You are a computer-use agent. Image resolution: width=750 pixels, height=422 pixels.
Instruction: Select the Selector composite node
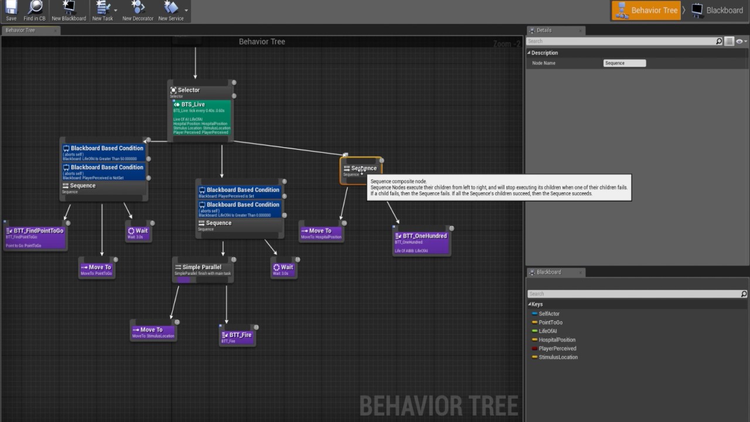point(200,91)
